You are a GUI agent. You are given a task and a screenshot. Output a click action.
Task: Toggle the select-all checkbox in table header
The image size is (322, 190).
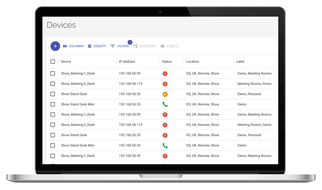coord(53,61)
